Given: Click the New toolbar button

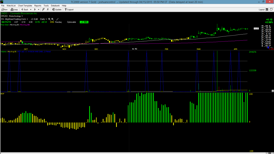Looking at the screenshot, I should (x=5, y=10).
